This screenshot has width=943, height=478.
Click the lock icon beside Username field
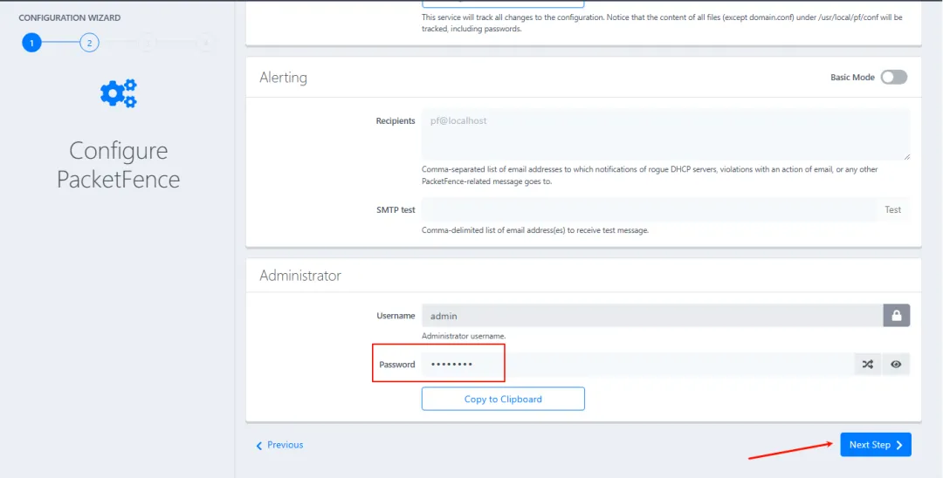[896, 315]
